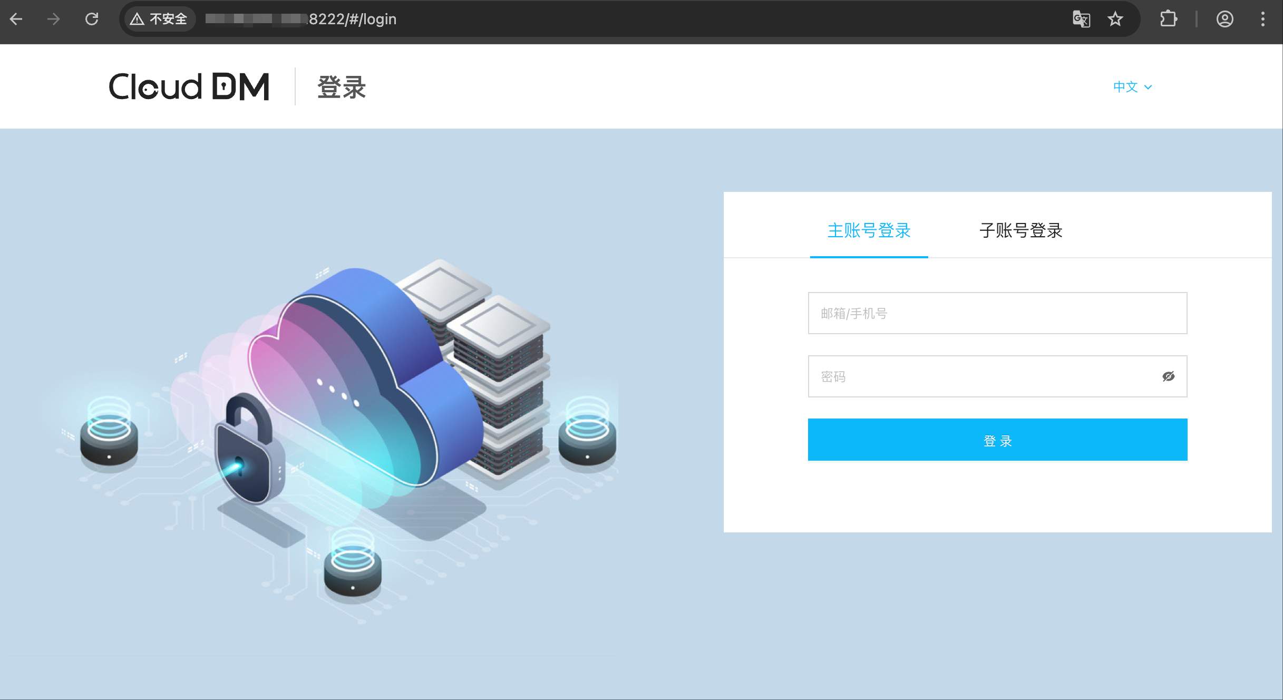Click the address bar URL text
This screenshot has height=700, width=1283.
(352, 20)
